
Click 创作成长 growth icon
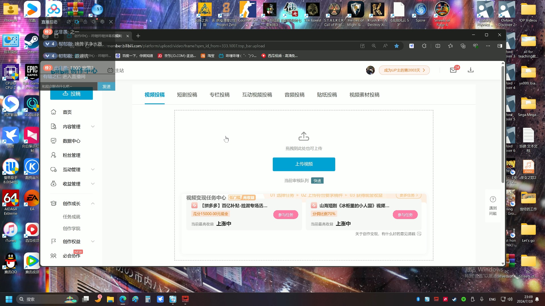54,203
